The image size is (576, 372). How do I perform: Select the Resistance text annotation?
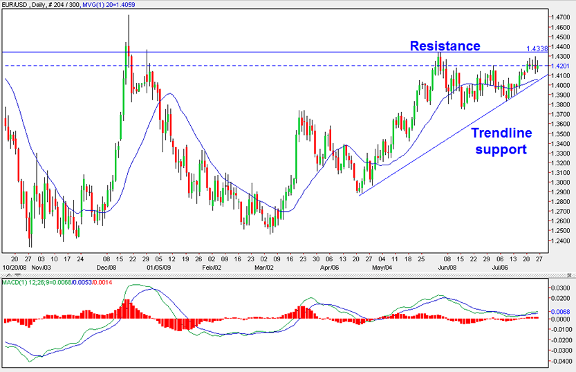(x=445, y=46)
